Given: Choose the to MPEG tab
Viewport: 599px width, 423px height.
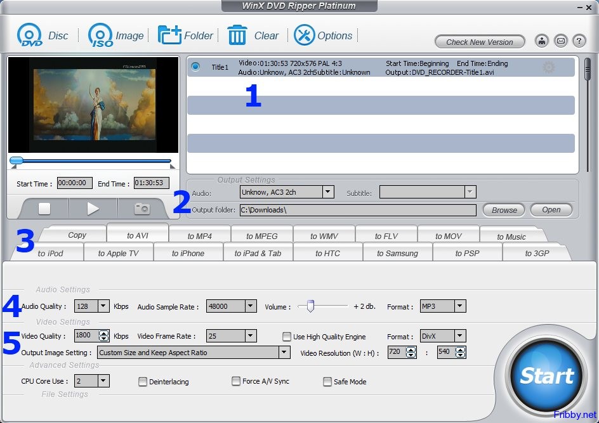Looking at the screenshot, I should click(261, 236).
